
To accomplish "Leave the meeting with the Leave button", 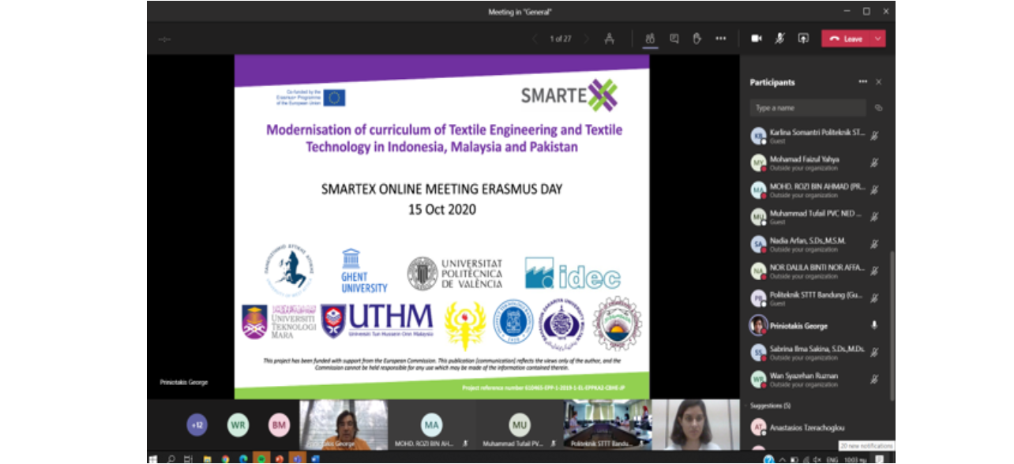I will (847, 39).
